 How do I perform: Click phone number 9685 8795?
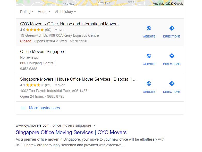pyautogui.click(x=56, y=97)
